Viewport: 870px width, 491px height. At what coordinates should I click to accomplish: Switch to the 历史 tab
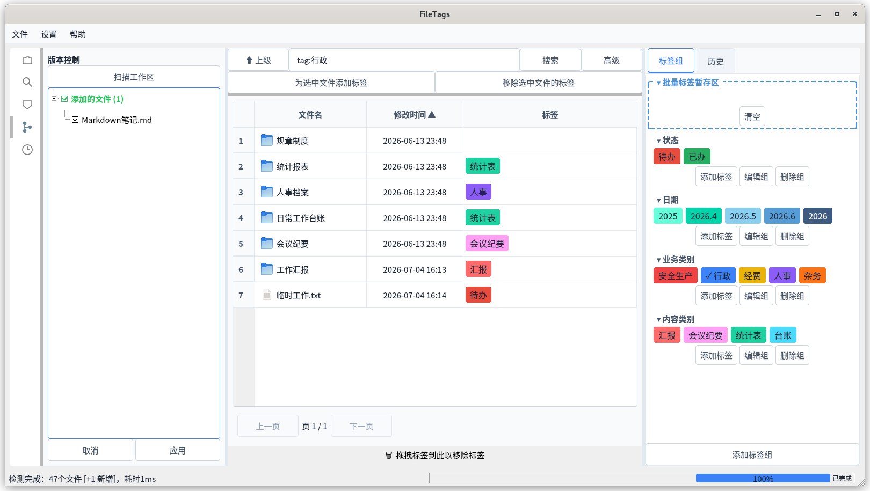coord(715,61)
